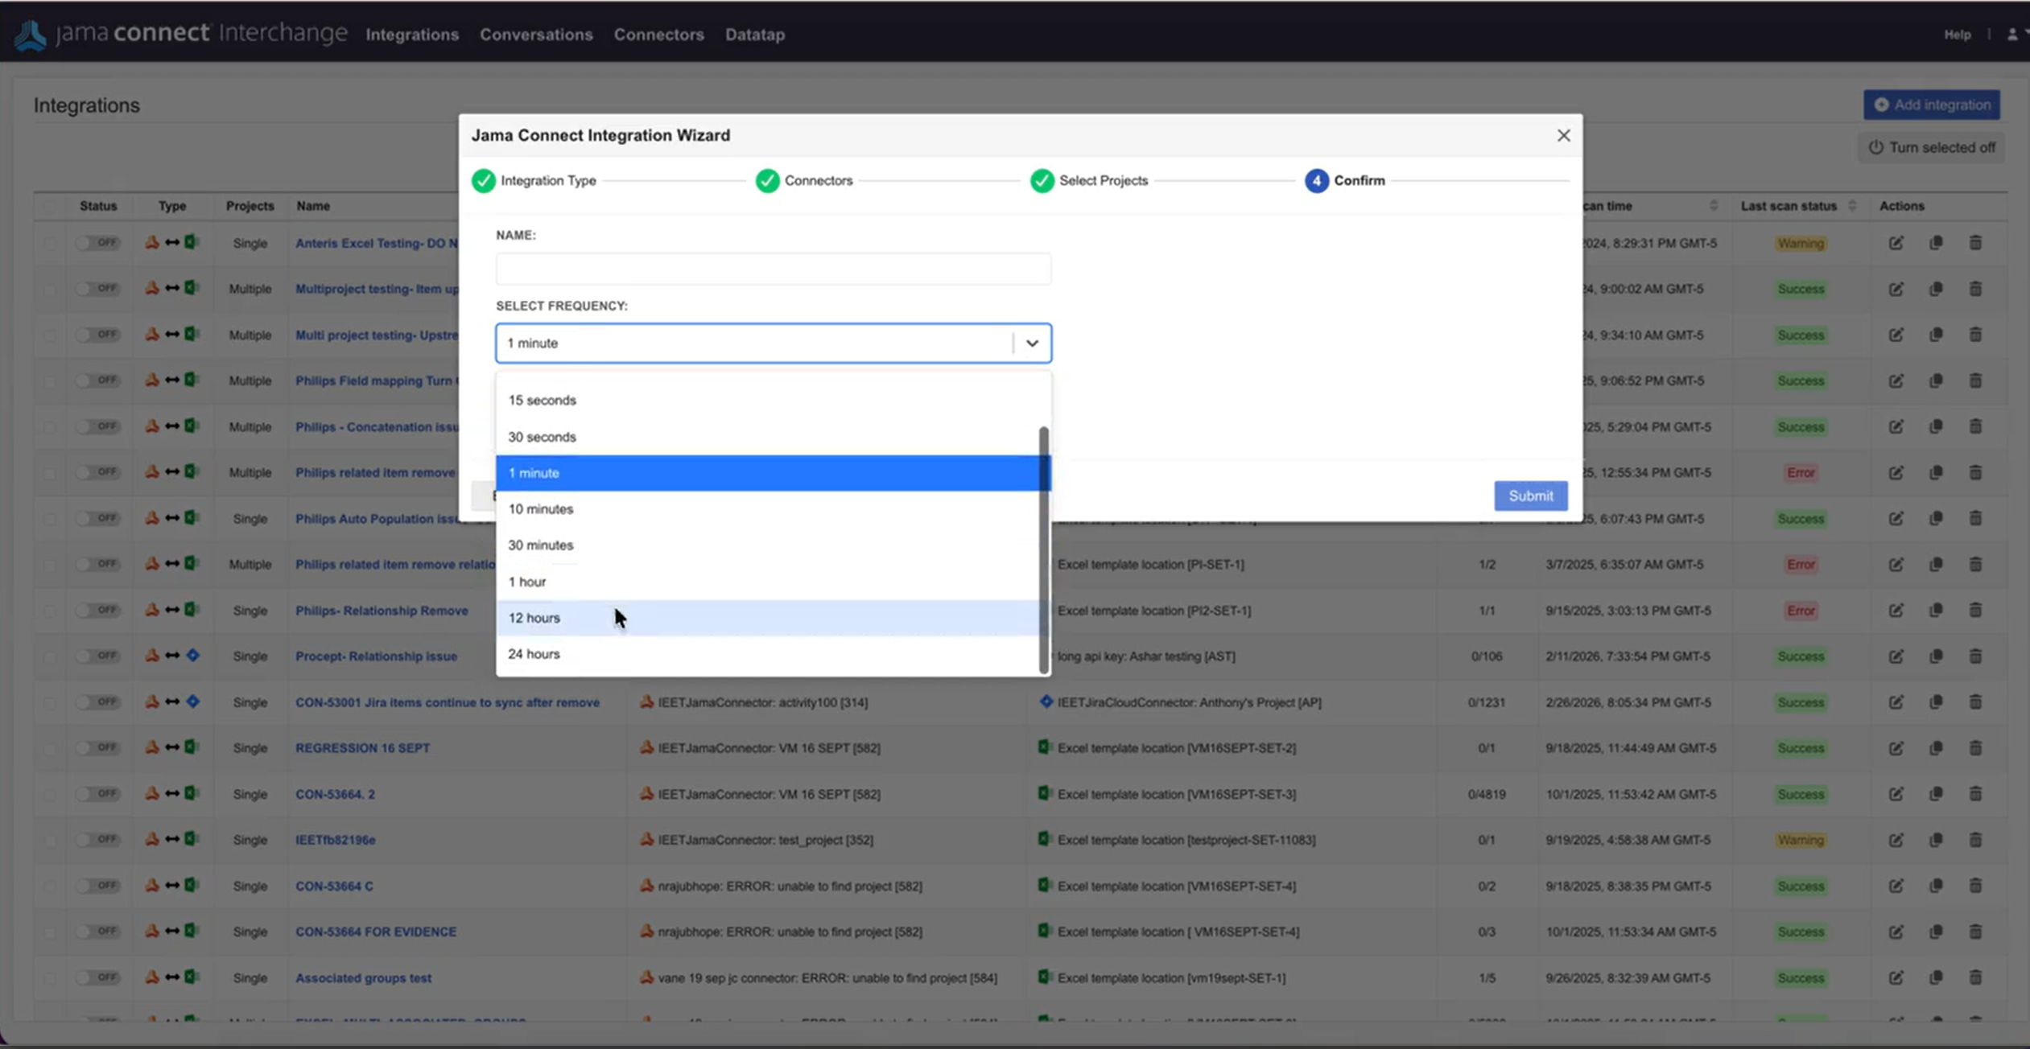The width and height of the screenshot is (2030, 1049).
Task: Edit the Philips related item remove Error row at 12:55:34 PM
Action: 1896,472
